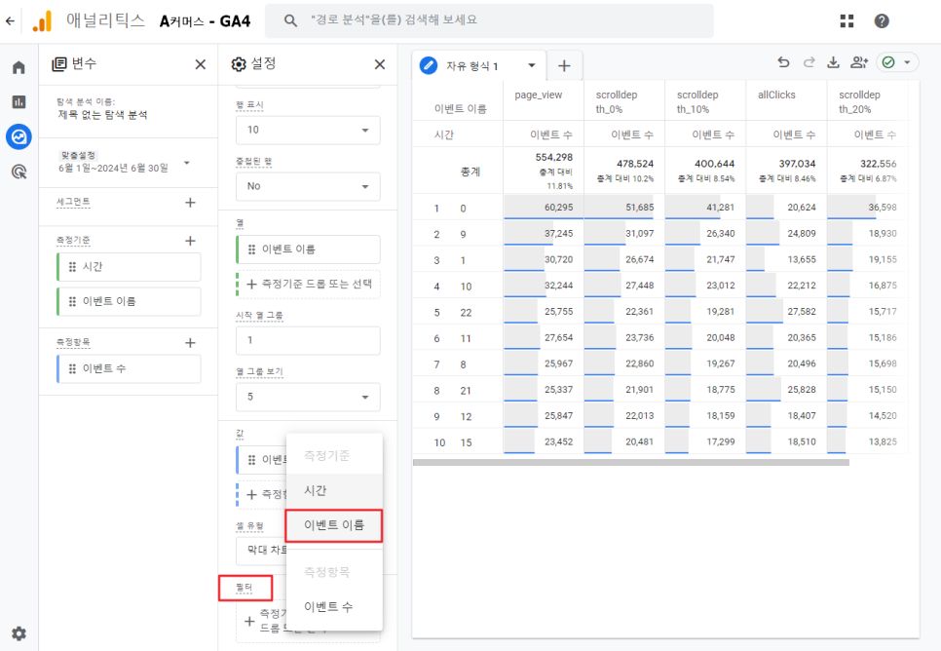
Task: Open the Advertising icon in sidebar
Action: [x=19, y=172]
